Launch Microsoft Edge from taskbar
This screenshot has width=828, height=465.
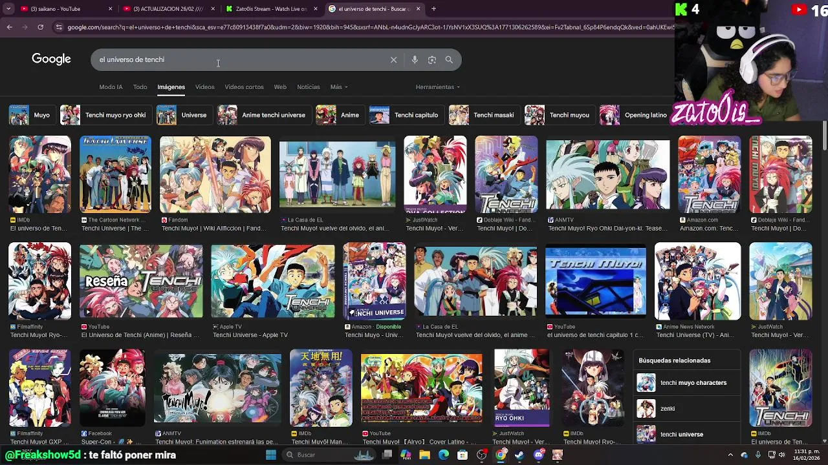443,455
